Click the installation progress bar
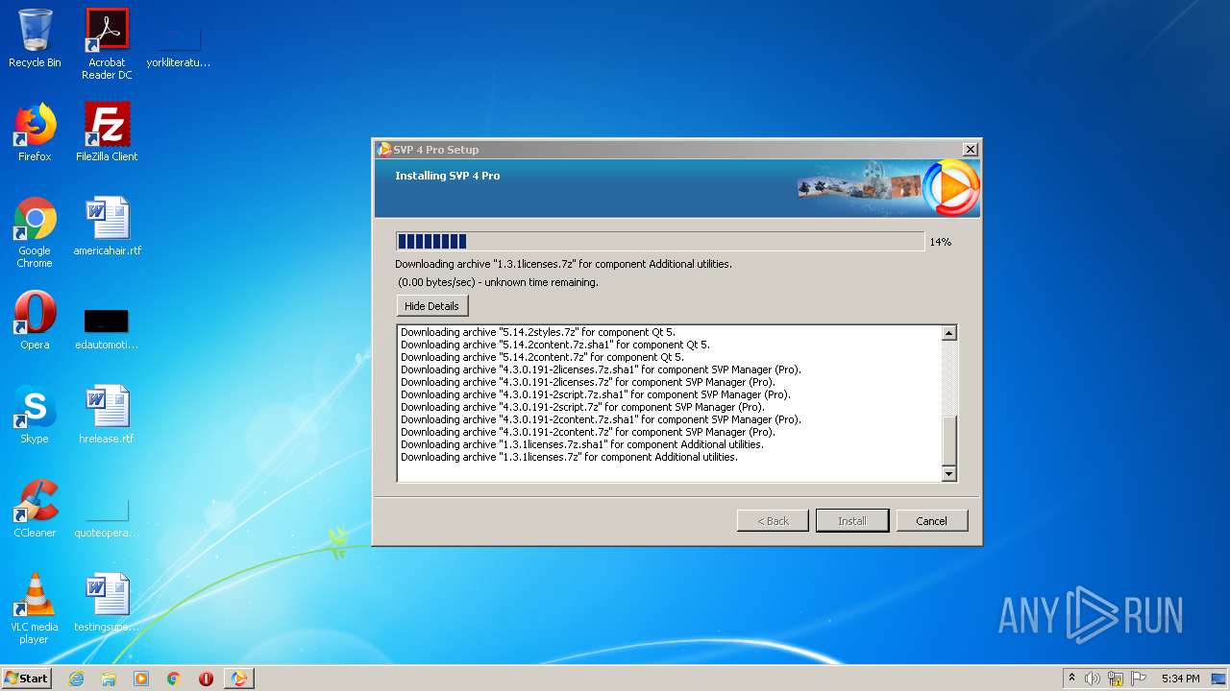Image resolution: width=1230 pixels, height=691 pixels. pyautogui.click(x=660, y=242)
